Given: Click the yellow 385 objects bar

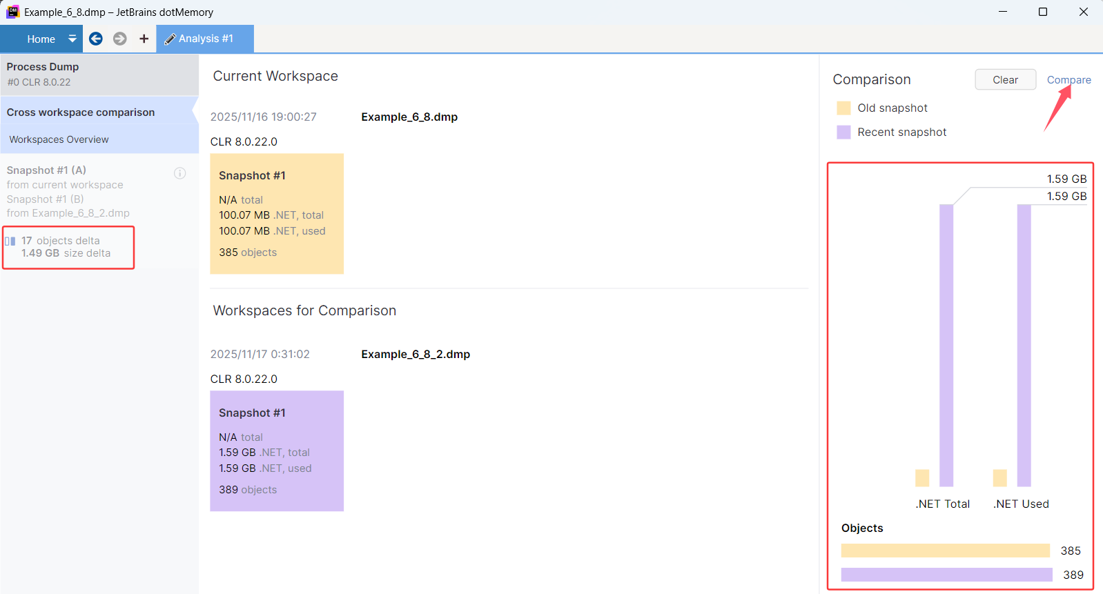Looking at the screenshot, I should click(x=946, y=551).
